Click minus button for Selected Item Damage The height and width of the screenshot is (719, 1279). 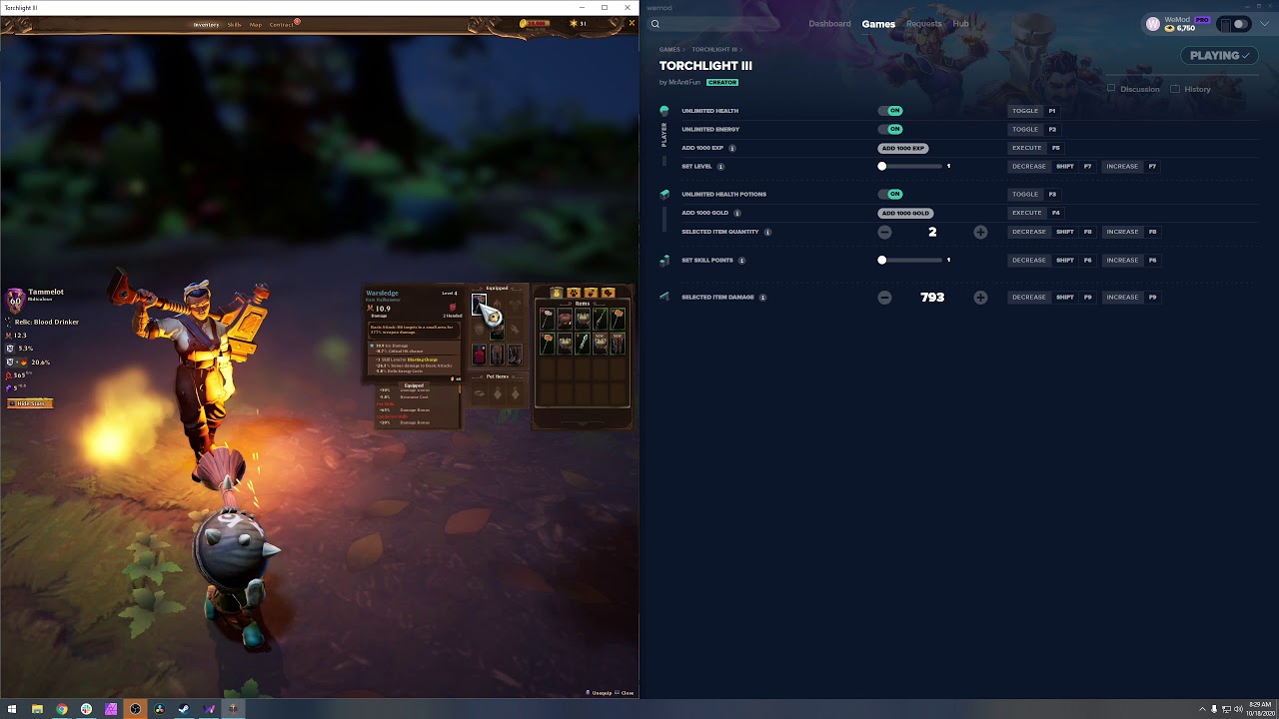click(884, 298)
